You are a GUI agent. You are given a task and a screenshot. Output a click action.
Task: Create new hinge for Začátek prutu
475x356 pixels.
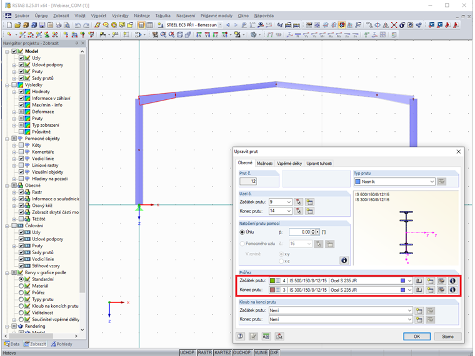point(419,310)
